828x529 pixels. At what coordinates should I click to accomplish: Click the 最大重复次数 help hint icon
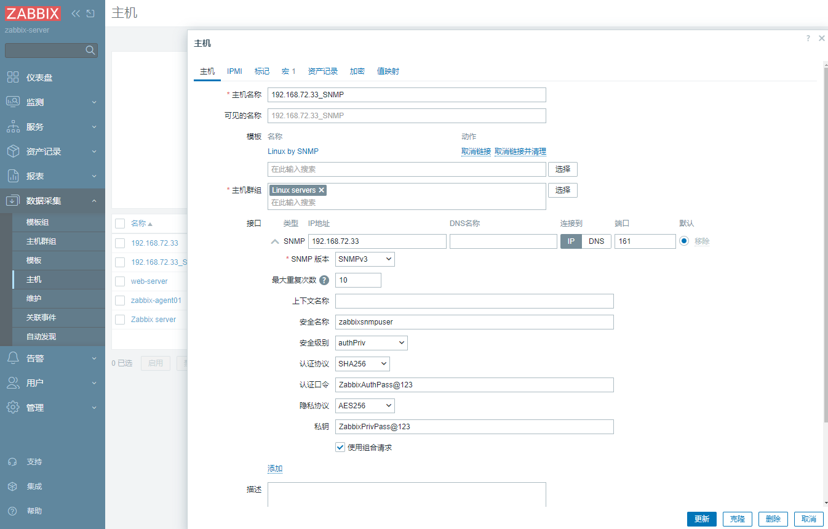click(x=324, y=280)
